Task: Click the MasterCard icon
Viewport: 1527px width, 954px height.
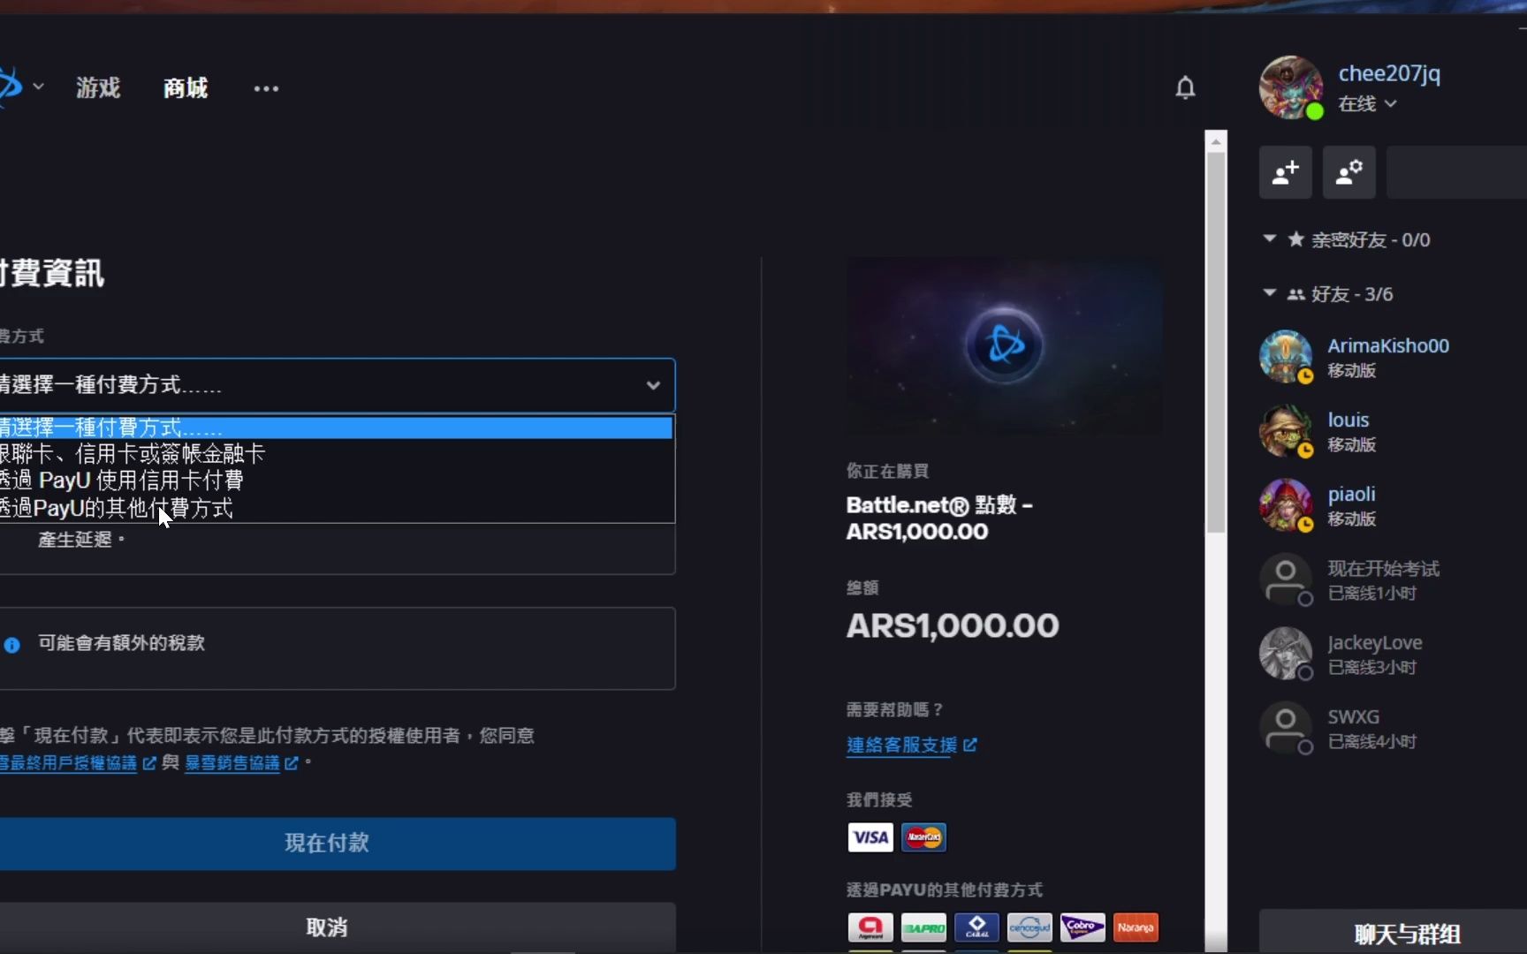Action: point(923,837)
